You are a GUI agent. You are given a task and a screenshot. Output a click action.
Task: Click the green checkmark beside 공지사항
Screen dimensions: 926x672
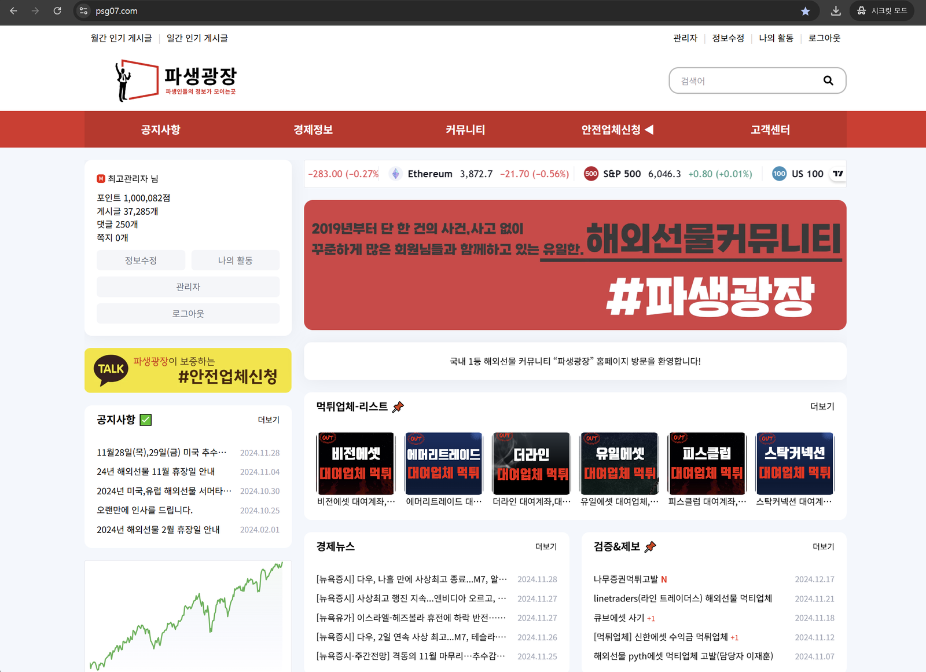(x=146, y=420)
